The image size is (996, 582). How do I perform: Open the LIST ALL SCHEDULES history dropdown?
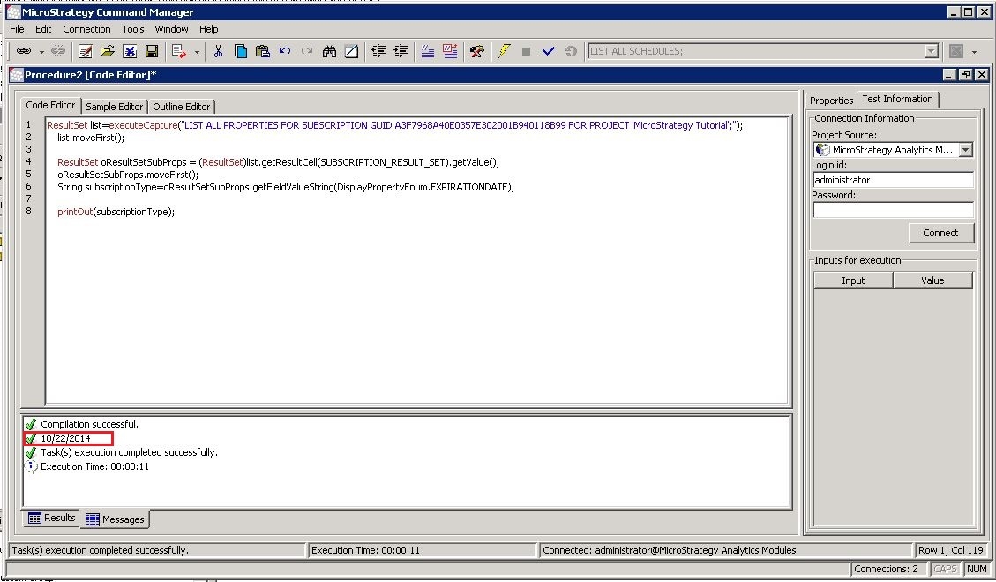point(931,52)
